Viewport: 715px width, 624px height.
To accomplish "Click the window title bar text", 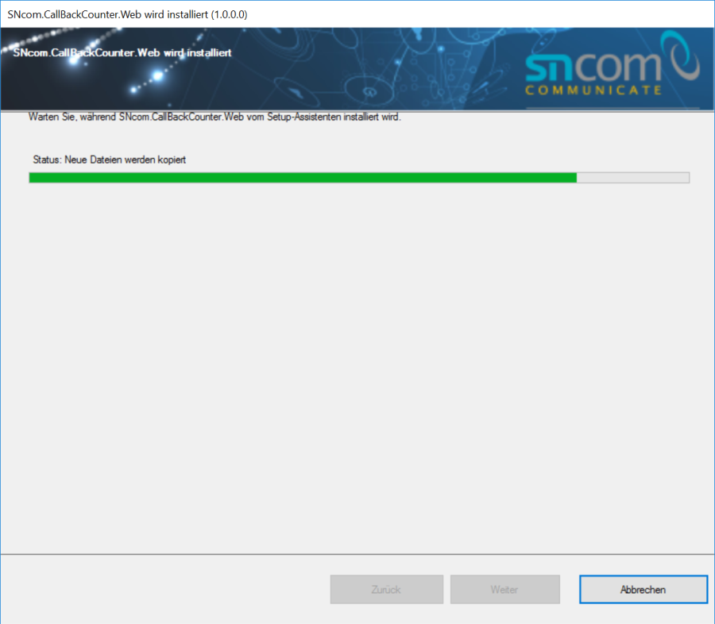I will pos(127,14).
